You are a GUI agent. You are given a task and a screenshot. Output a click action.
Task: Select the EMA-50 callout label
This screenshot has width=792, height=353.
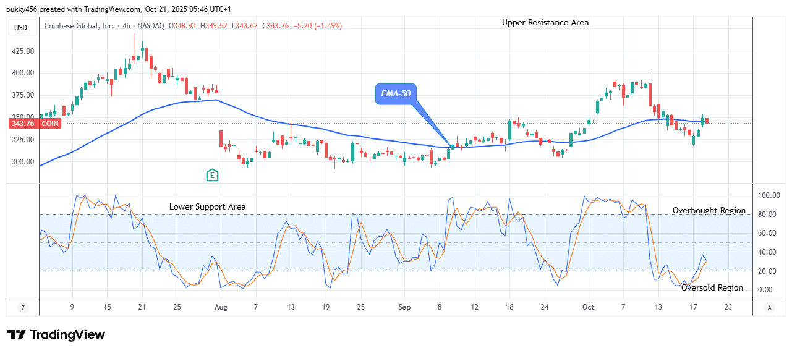(395, 94)
